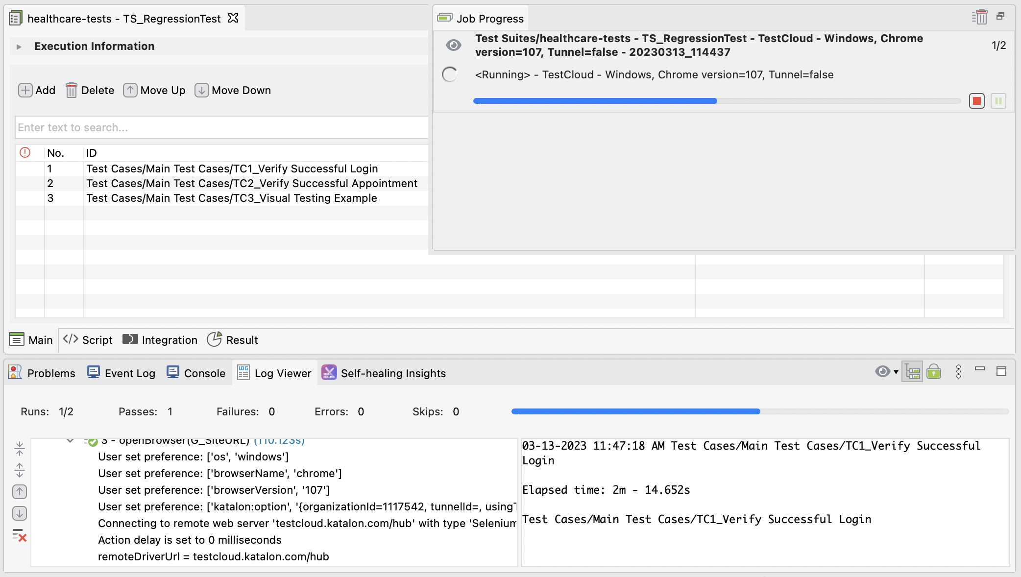1021x577 pixels.
Task: Clear the Job Progress log via trash icon
Action: (980, 16)
